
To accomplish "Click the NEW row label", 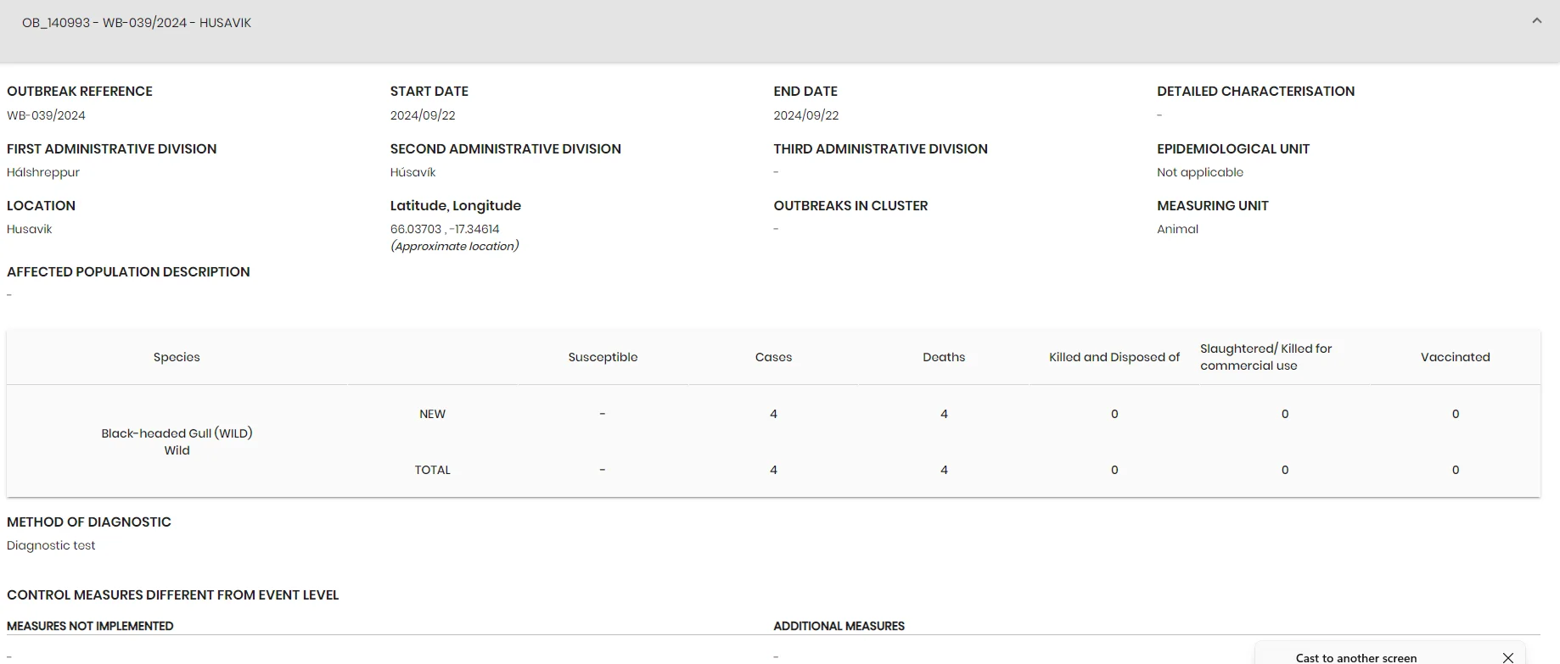I will pos(432,414).
